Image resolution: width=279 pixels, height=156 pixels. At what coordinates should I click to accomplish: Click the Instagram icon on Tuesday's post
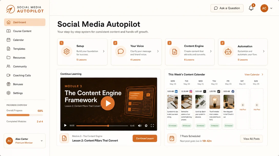tap(191, 91)
